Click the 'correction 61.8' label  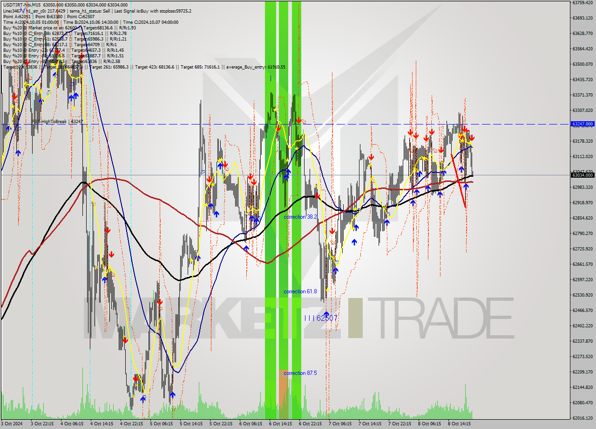(300, 291)
